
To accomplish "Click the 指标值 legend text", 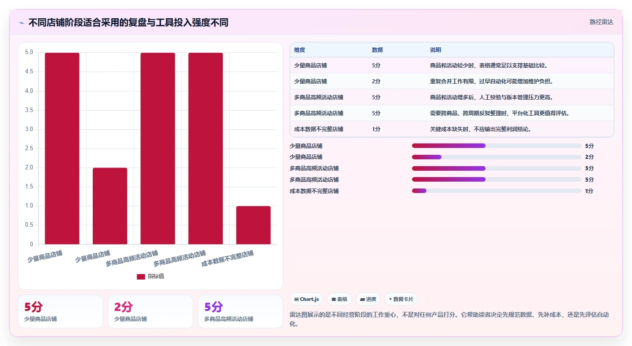I will pyautogui.click(x=156, y=276).
